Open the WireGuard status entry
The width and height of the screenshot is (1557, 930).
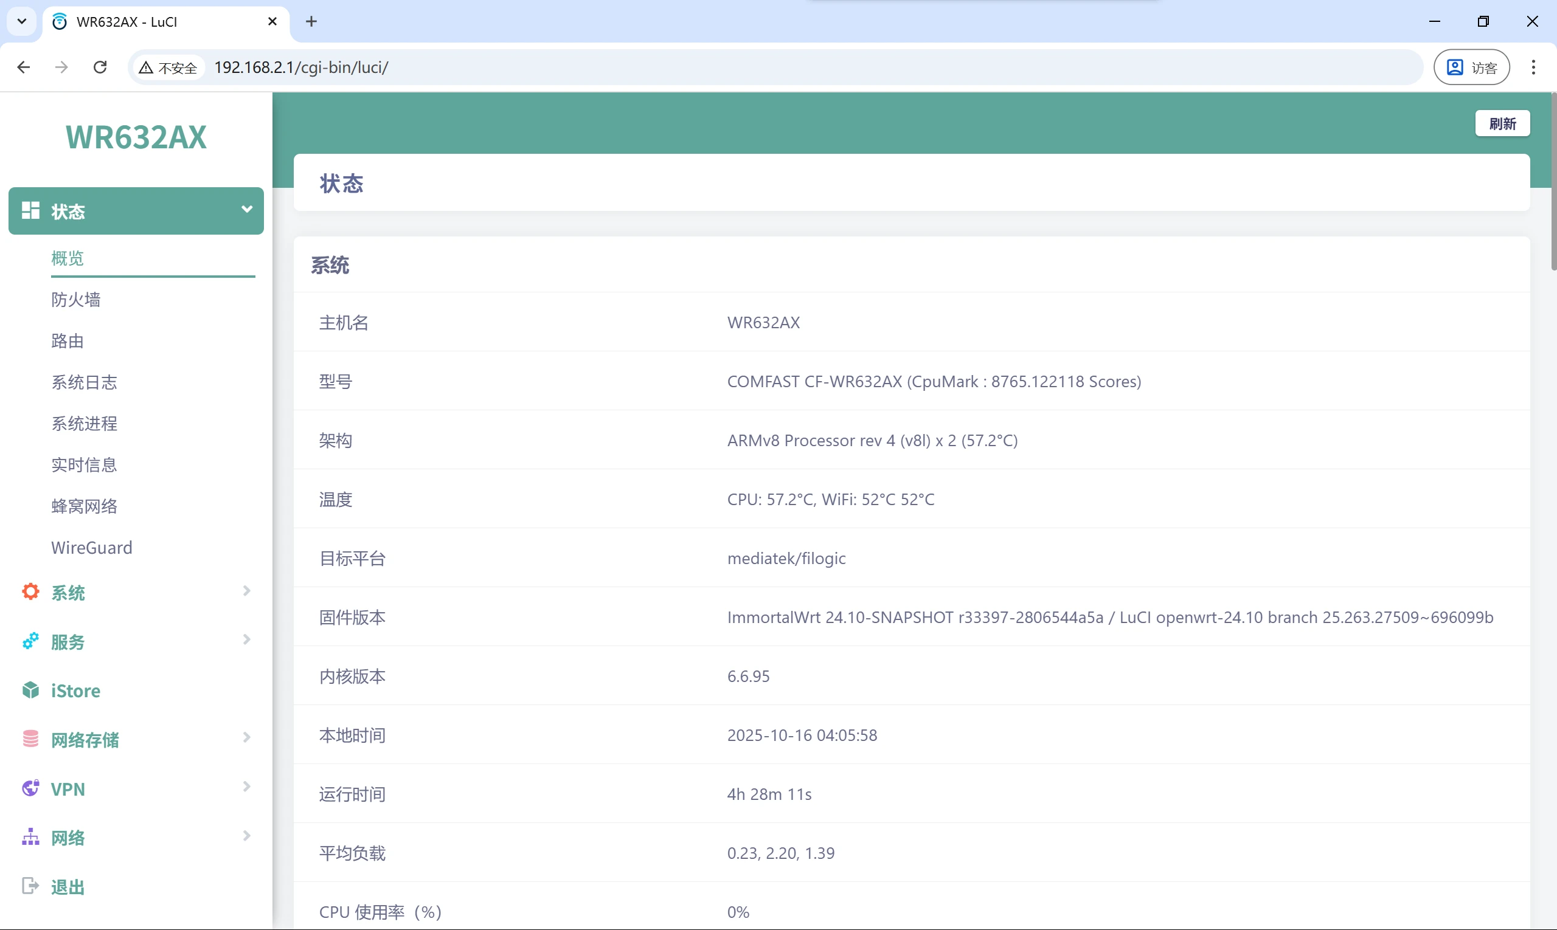pos(92,548)
